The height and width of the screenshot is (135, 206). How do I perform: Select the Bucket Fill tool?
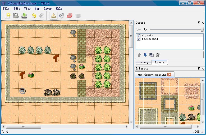(x=62, y=16)
